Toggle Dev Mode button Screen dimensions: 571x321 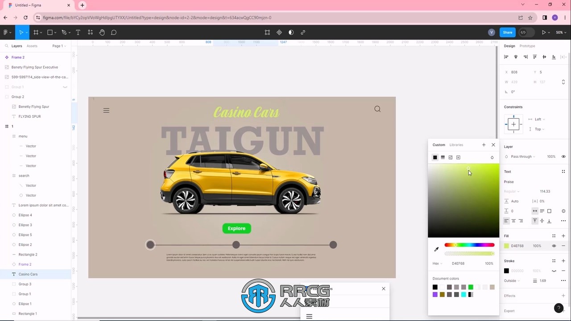tap(523, 33)
